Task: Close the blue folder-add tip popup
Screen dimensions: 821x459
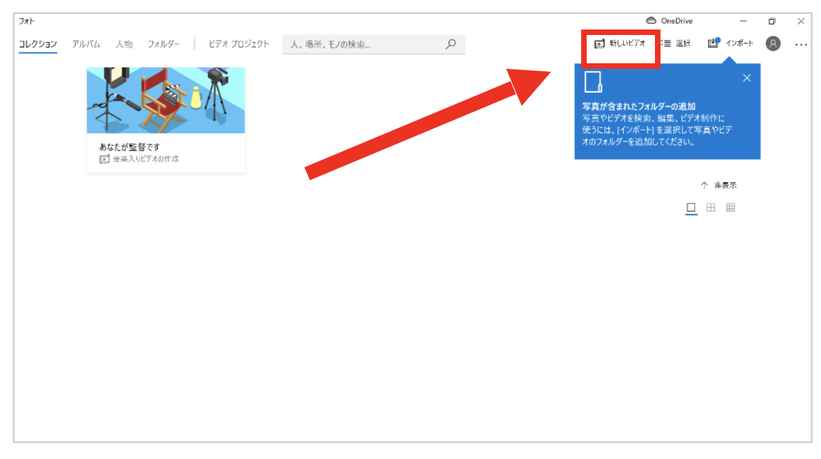Action: [747, 78]
